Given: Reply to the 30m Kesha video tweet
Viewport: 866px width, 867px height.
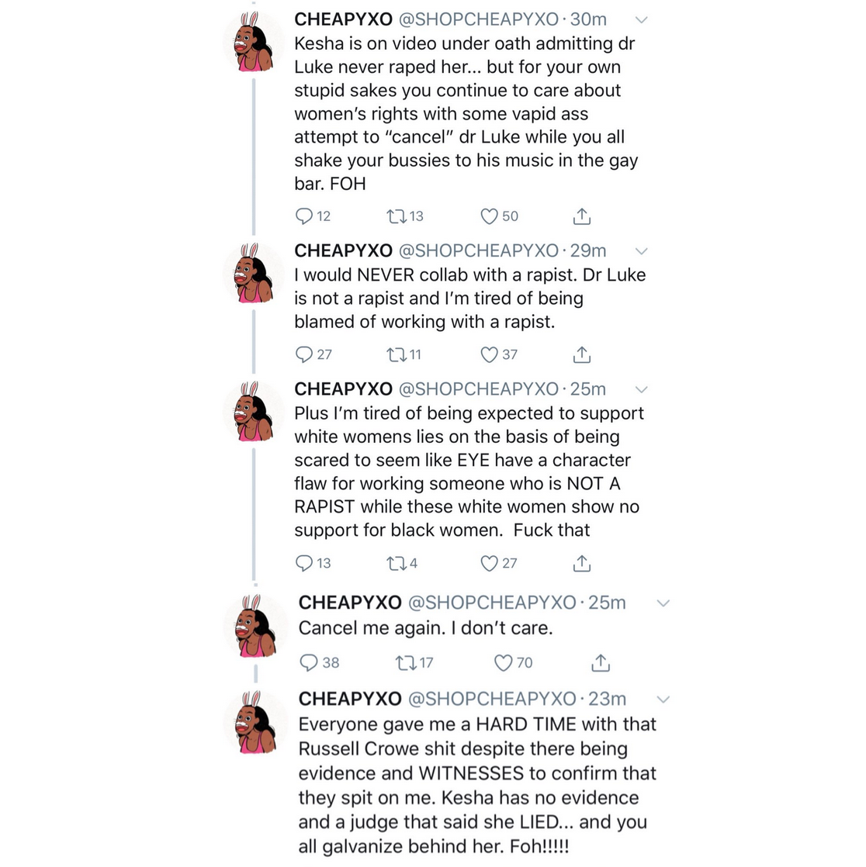Looking at the screenshot, I should pyautogui.click(x=304, y=216).
